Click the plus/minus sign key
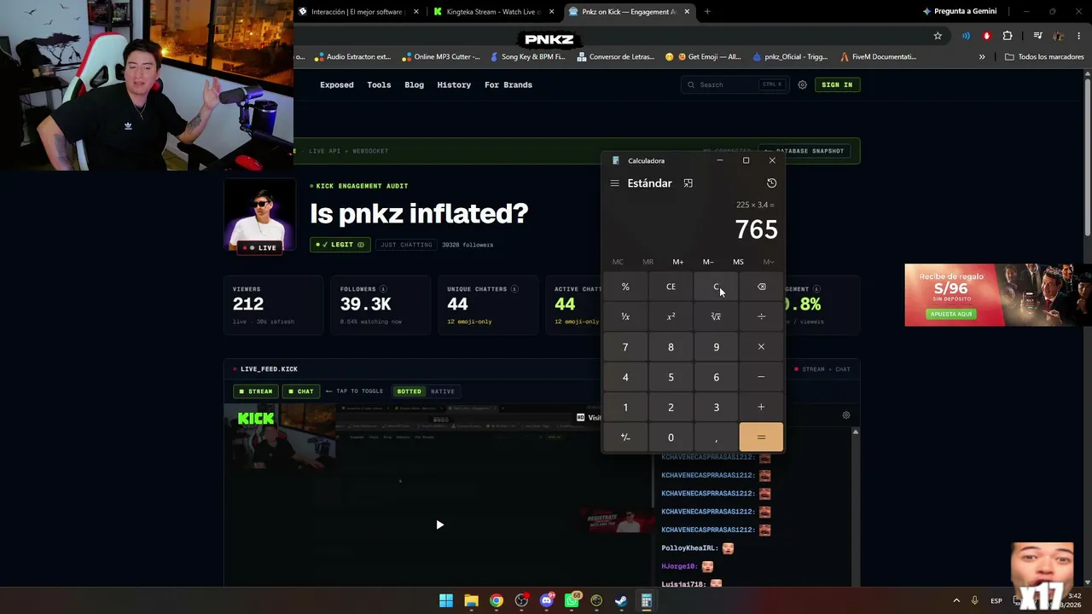The height and width of the screenshot is (614, 1092). pos(625,437)
